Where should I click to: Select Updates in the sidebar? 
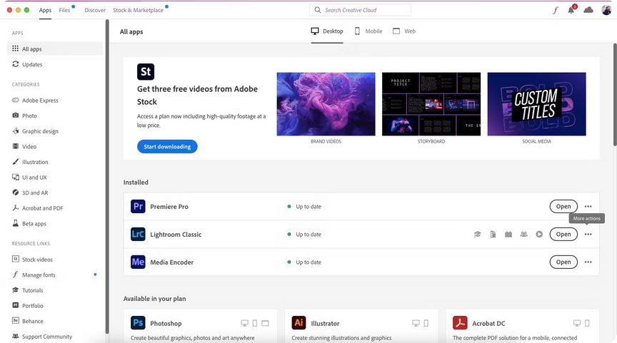[x=32, y=64]
